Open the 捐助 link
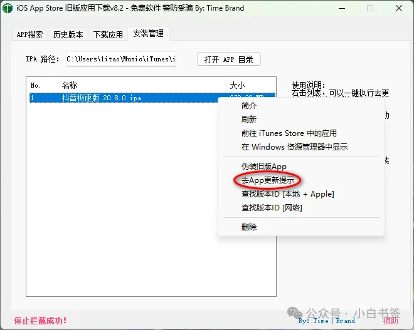The height and width of the screenshot is (330, 414). point(391,321)
